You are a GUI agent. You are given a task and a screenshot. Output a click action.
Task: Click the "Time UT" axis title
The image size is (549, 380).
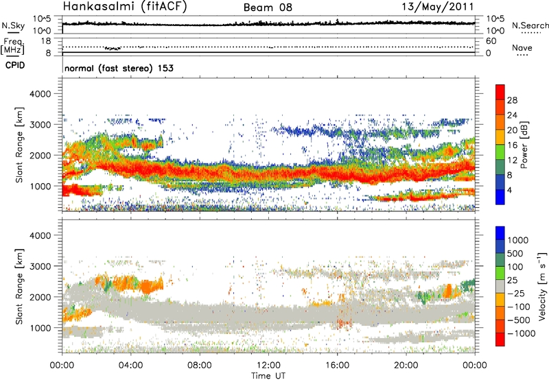(268, 376)
